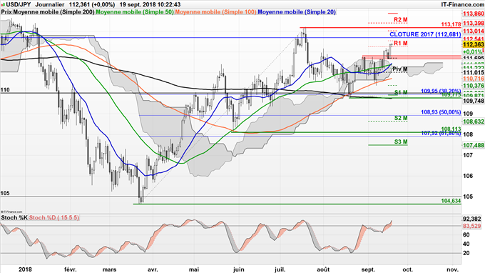The width and height of the screenshot is (485, 273).
Task: Select the USD/JPY instrument title
Action: (x=18, y=5)
